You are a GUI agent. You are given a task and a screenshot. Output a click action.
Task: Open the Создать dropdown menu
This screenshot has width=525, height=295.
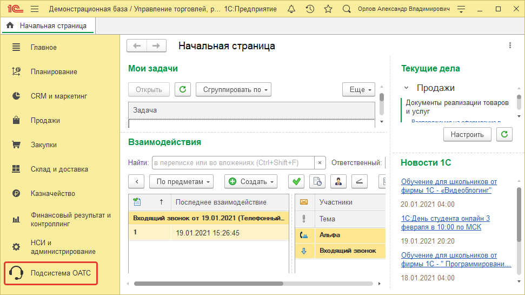point(250,182)
